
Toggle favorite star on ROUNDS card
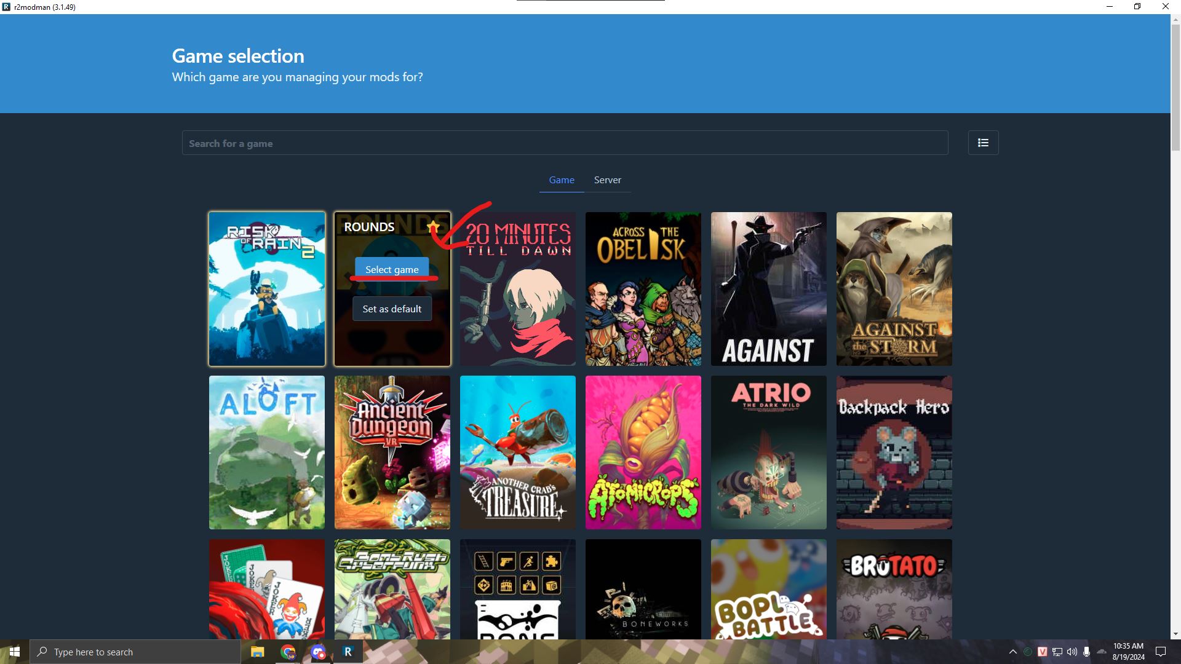(x=433, y=227)
